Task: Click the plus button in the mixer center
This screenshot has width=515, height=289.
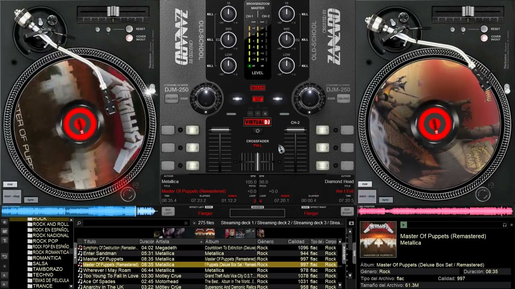Action: pos(257,114)
